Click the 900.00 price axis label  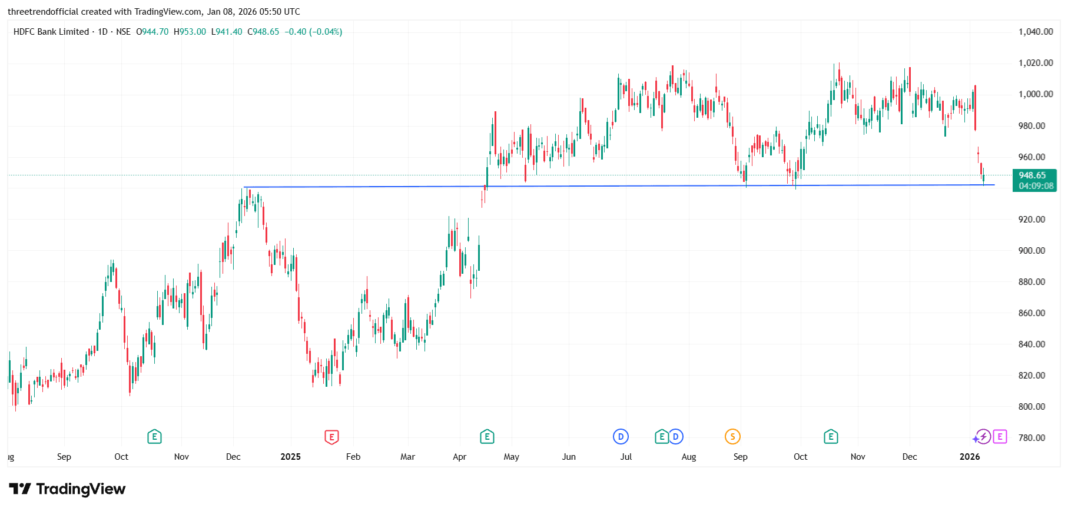pos(1032,251)
